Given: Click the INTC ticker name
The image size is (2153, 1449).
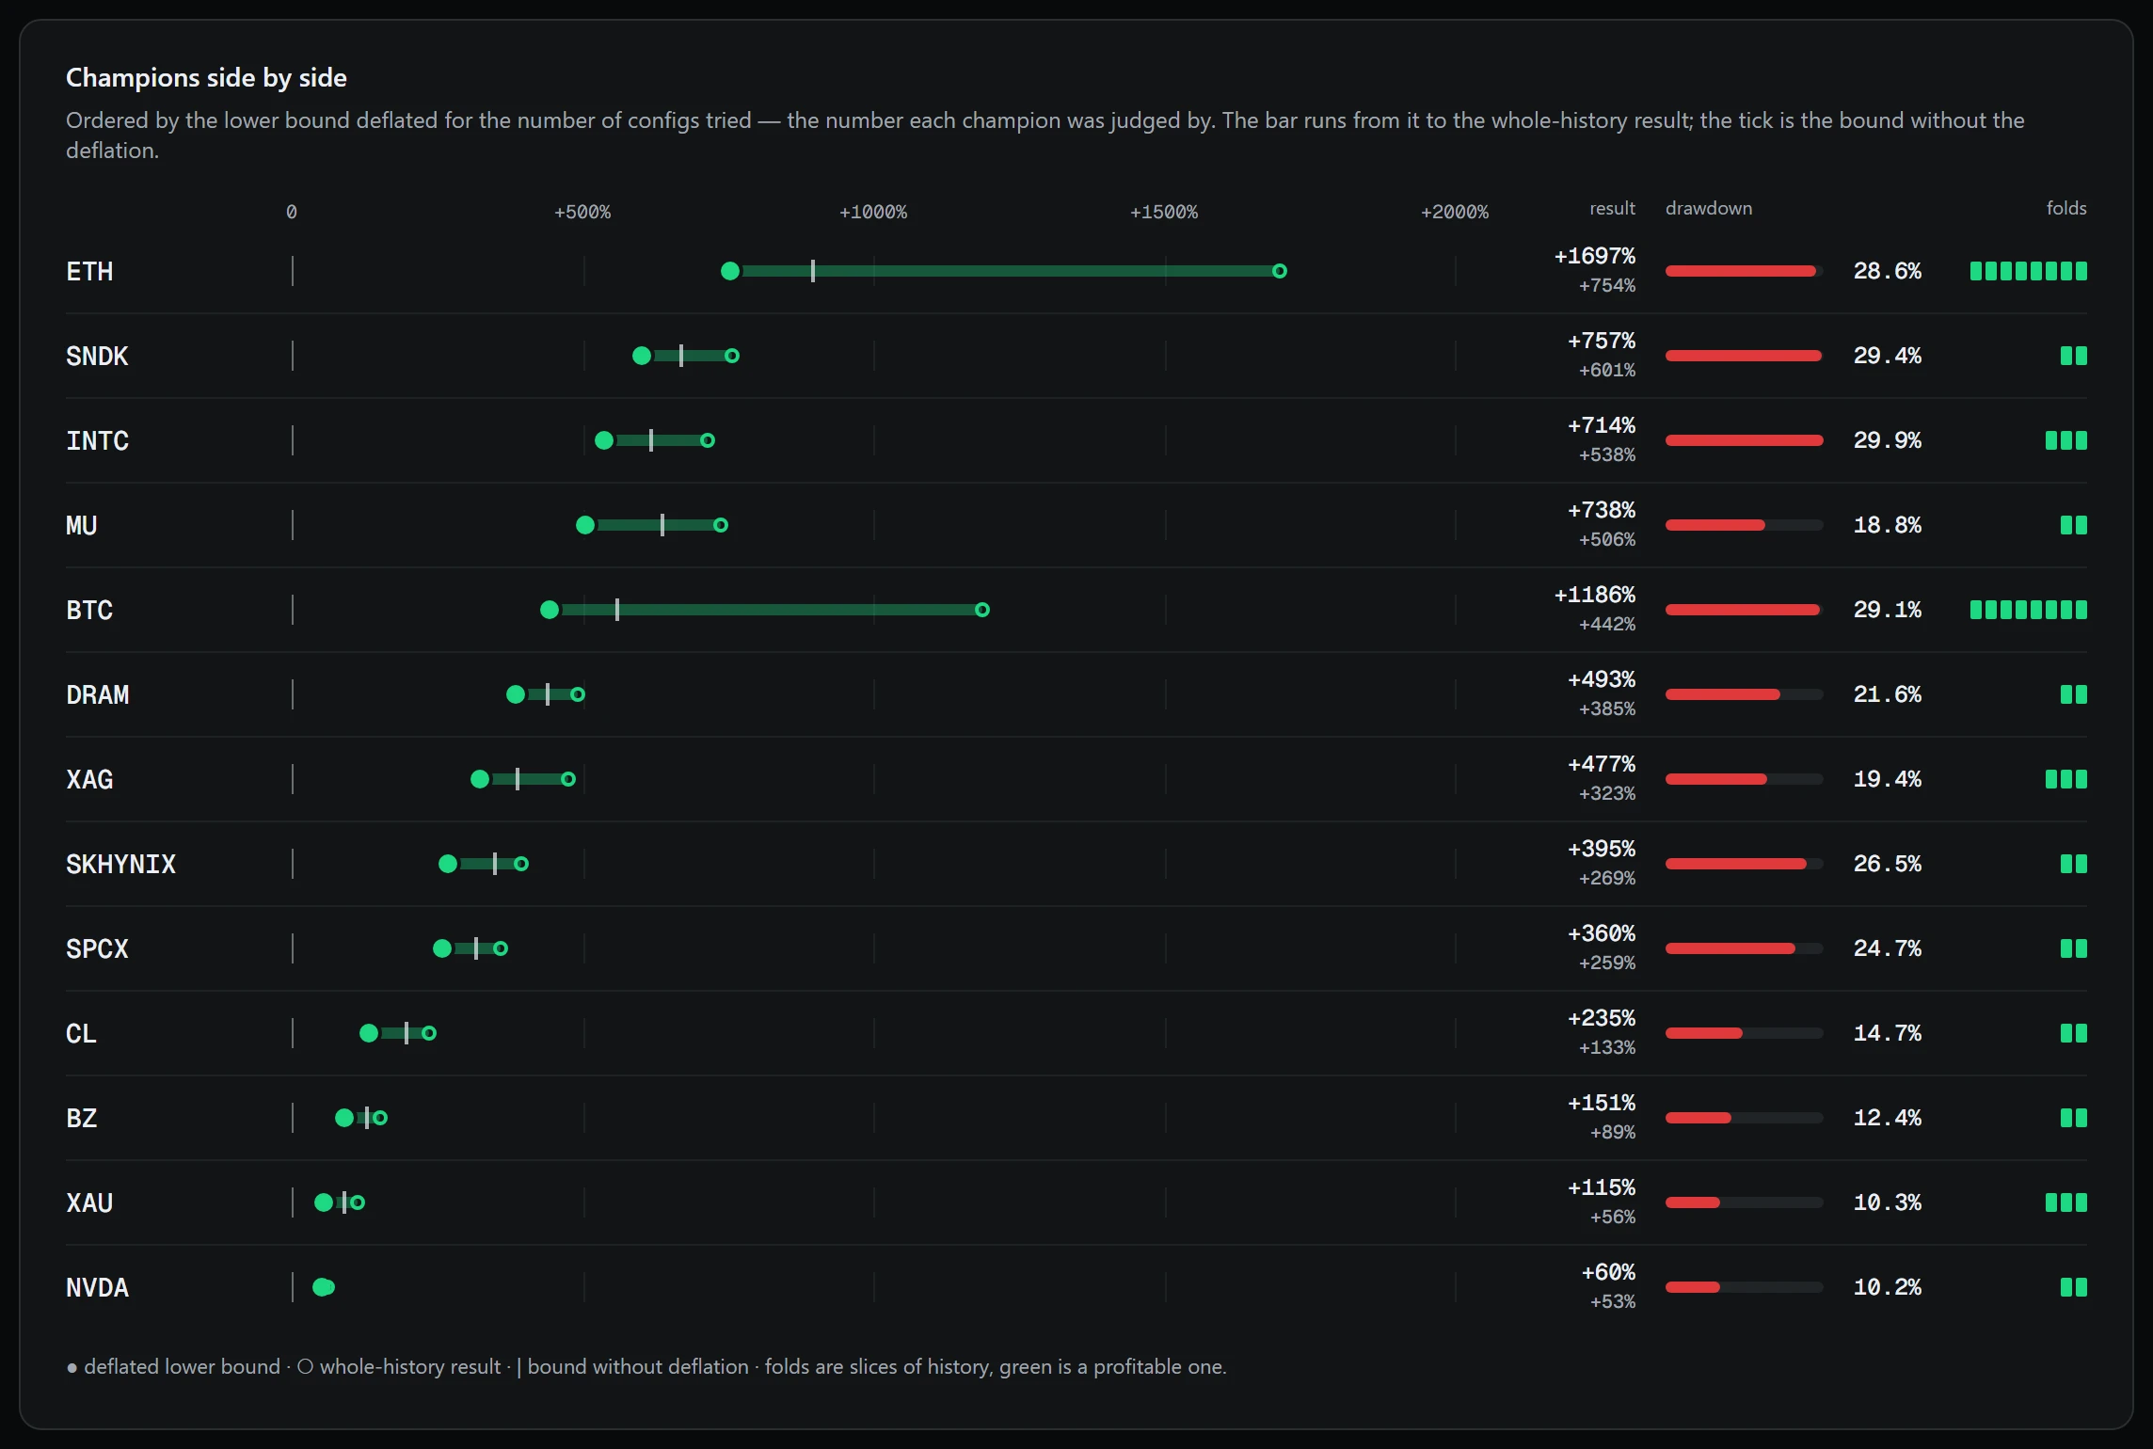Looking at the screenshot, I should coord(97,441).
